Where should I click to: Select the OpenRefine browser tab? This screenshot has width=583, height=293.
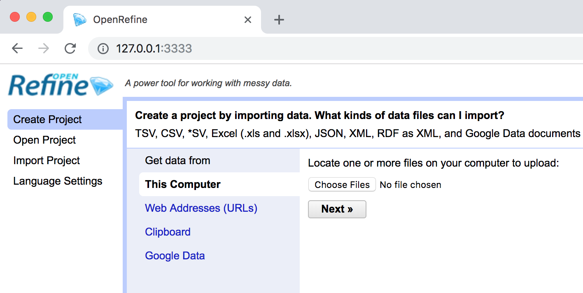tap(162, 20)
